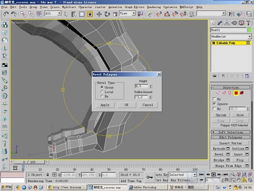Click the Mirror tool icon

(x=232, y=14)
